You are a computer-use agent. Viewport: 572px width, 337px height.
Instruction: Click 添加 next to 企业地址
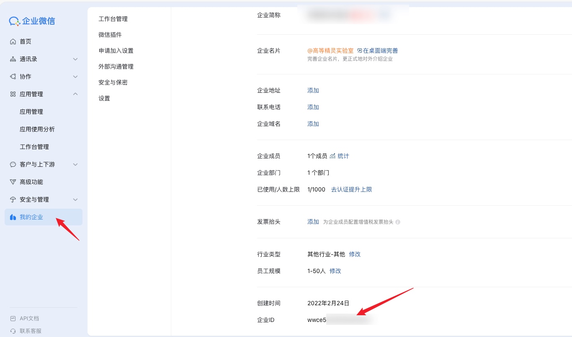[x=313, y=90]
